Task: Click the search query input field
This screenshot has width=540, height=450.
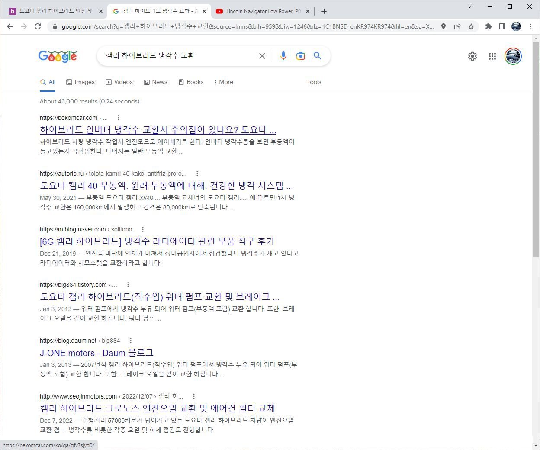Action: click(x=180, y=56)
